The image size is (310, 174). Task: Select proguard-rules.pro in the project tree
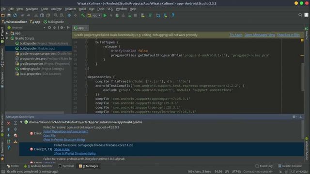tap(44, 58)
